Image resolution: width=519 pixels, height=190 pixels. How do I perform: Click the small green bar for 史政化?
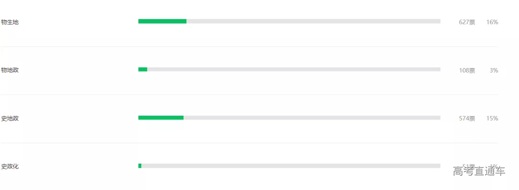(140, 166)
